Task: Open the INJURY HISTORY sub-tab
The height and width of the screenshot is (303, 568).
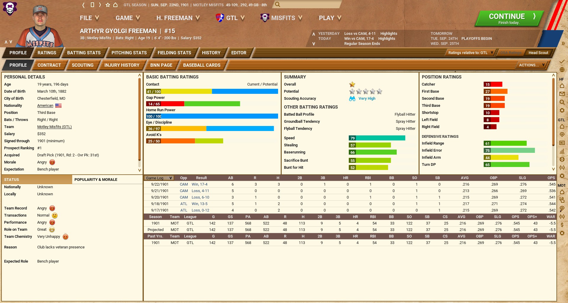Action: click(x=122, y=65)
